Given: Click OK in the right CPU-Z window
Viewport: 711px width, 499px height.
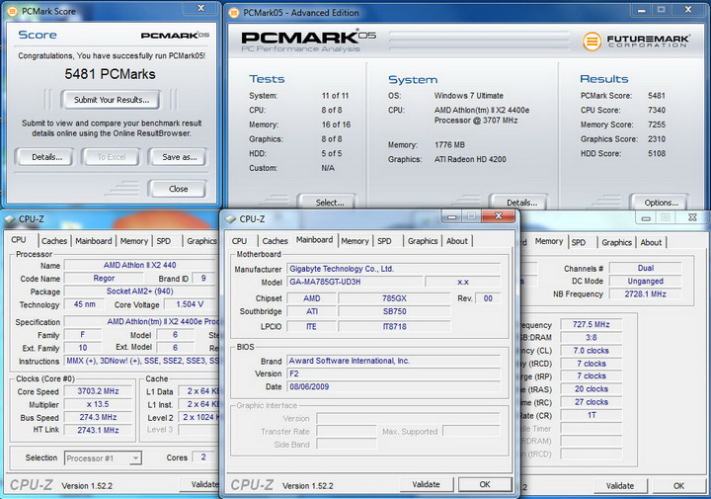Looking at the screenshot, I should coord(678,486).
